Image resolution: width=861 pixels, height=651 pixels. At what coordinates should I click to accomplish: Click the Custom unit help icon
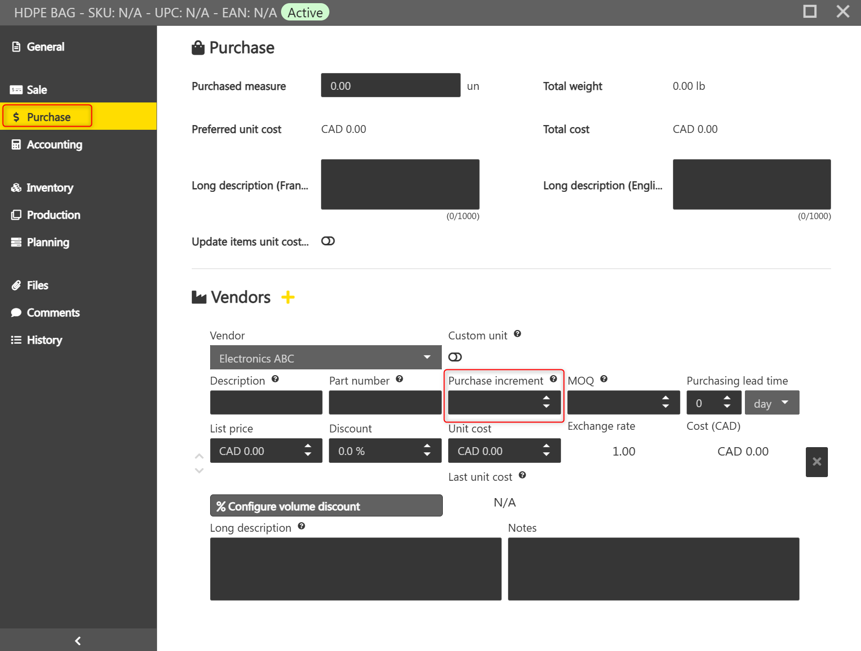517,334
